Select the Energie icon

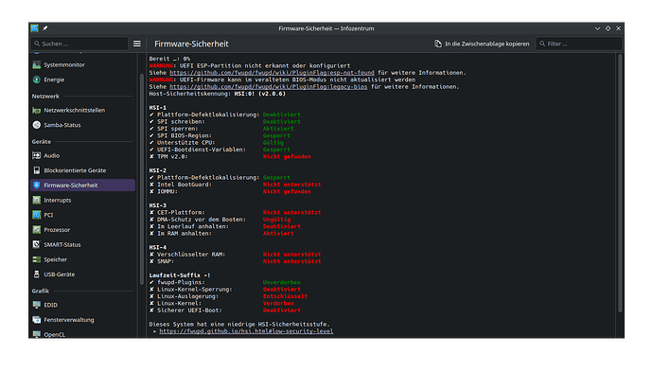[x=37, y=80]
